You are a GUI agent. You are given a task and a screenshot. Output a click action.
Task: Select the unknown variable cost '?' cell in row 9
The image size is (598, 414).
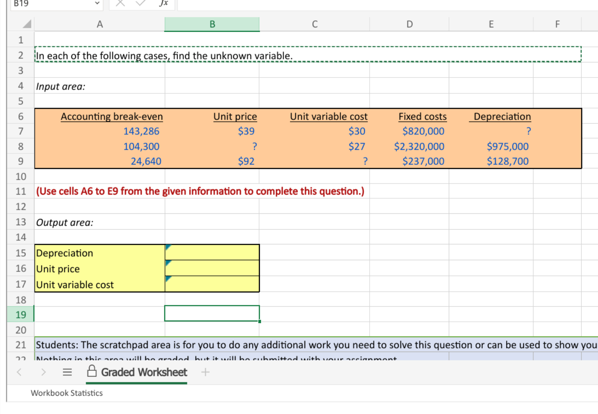[315, 161]
